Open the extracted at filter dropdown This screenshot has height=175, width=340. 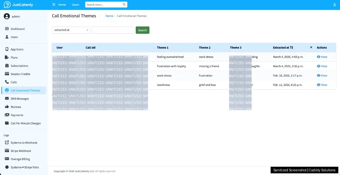click(71, 30)
